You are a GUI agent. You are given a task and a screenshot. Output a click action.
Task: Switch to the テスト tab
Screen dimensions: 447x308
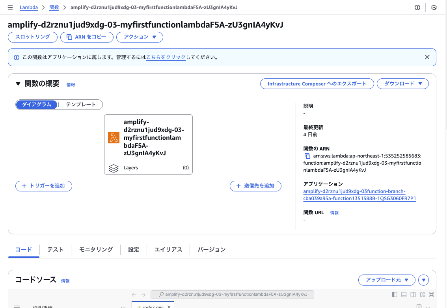(55, 250)
